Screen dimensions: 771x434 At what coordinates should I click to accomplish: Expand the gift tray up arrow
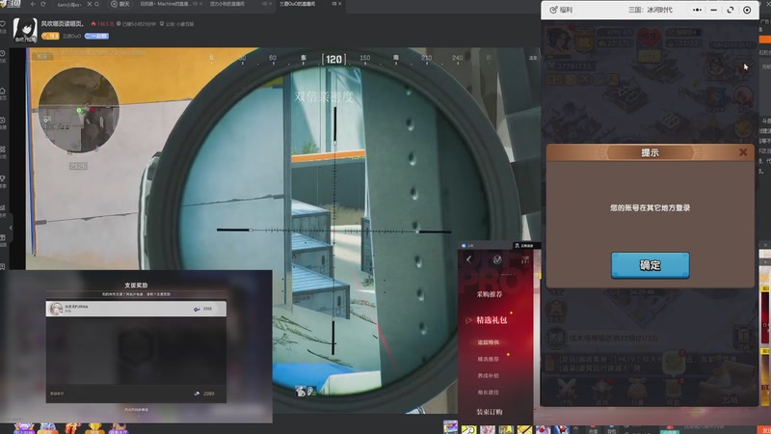click(x=575, y=429)
